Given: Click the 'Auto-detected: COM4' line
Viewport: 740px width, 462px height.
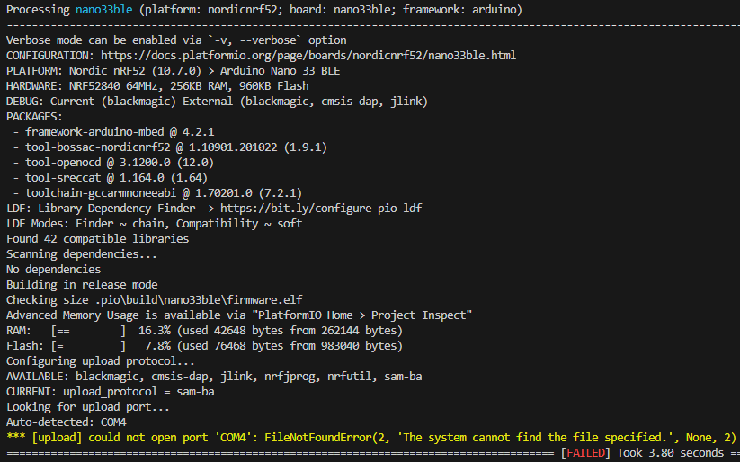Looking at the screenshot, I should click(66, 422).
